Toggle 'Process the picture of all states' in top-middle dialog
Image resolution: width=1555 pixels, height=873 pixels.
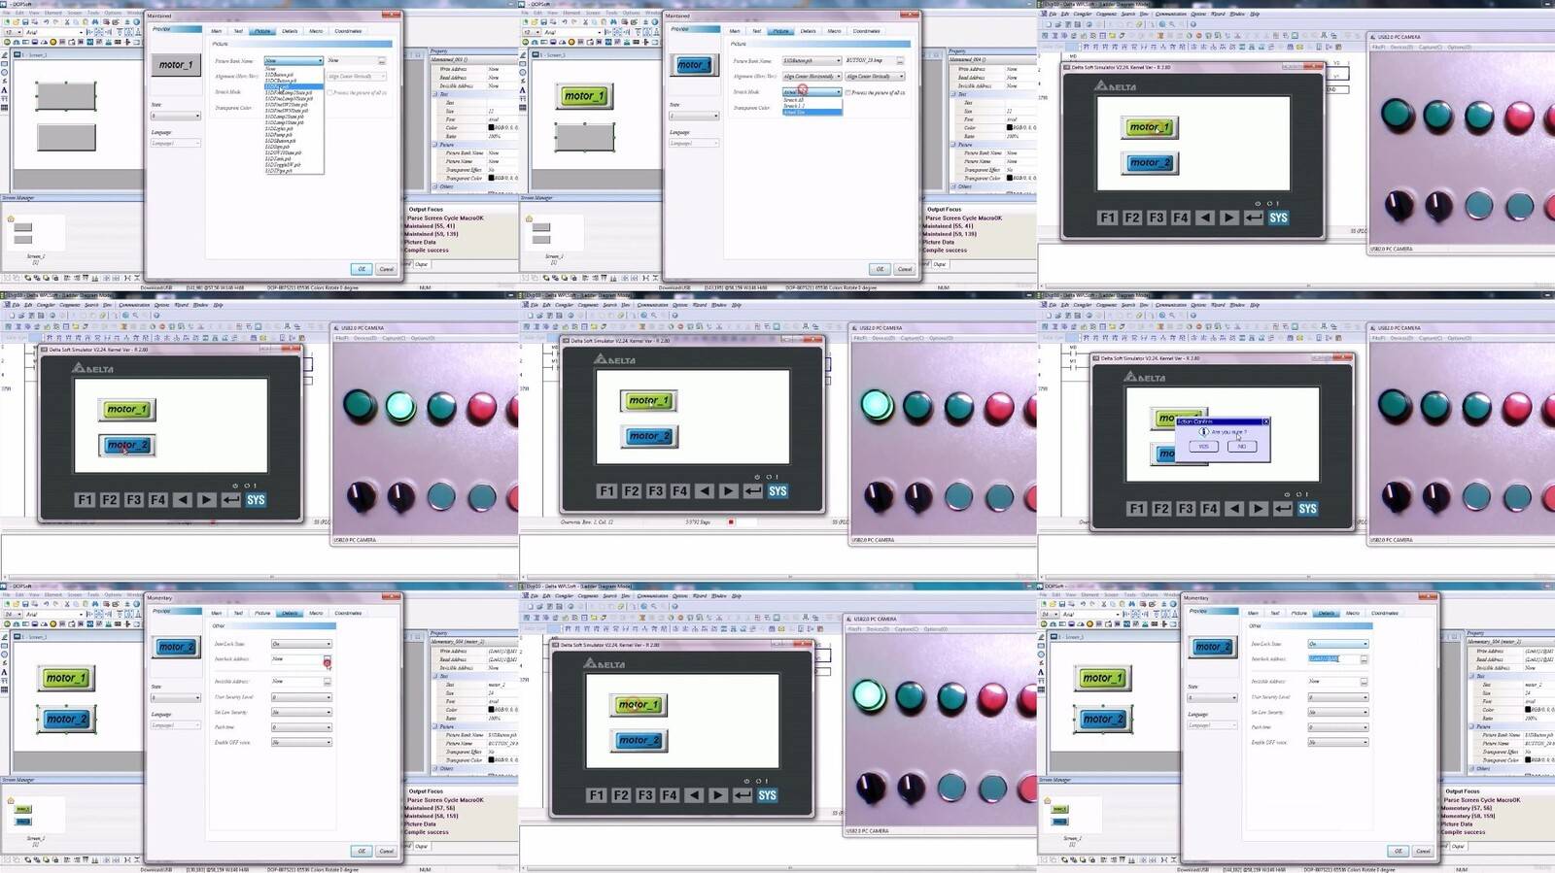click(x=849, y=92)
